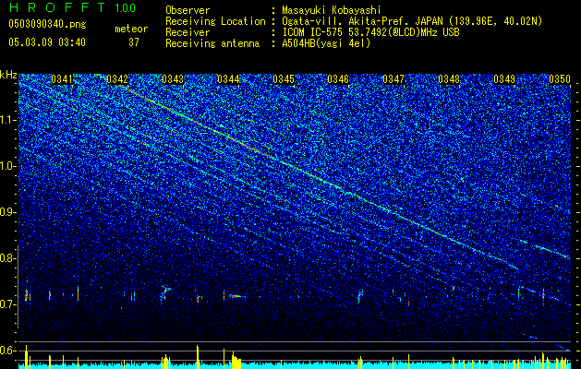Click the HROFFT program title text
Screen dimensions: 581x369
pyautogui.click(x=57, y=7)
